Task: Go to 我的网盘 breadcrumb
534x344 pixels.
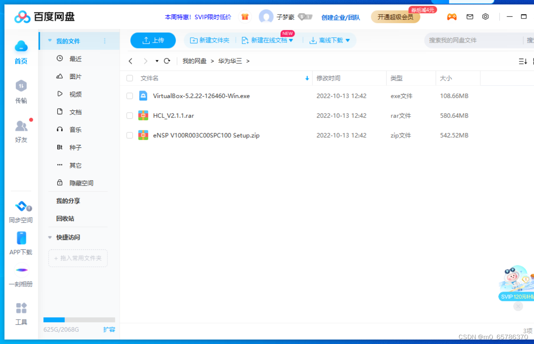Action: 194,61
